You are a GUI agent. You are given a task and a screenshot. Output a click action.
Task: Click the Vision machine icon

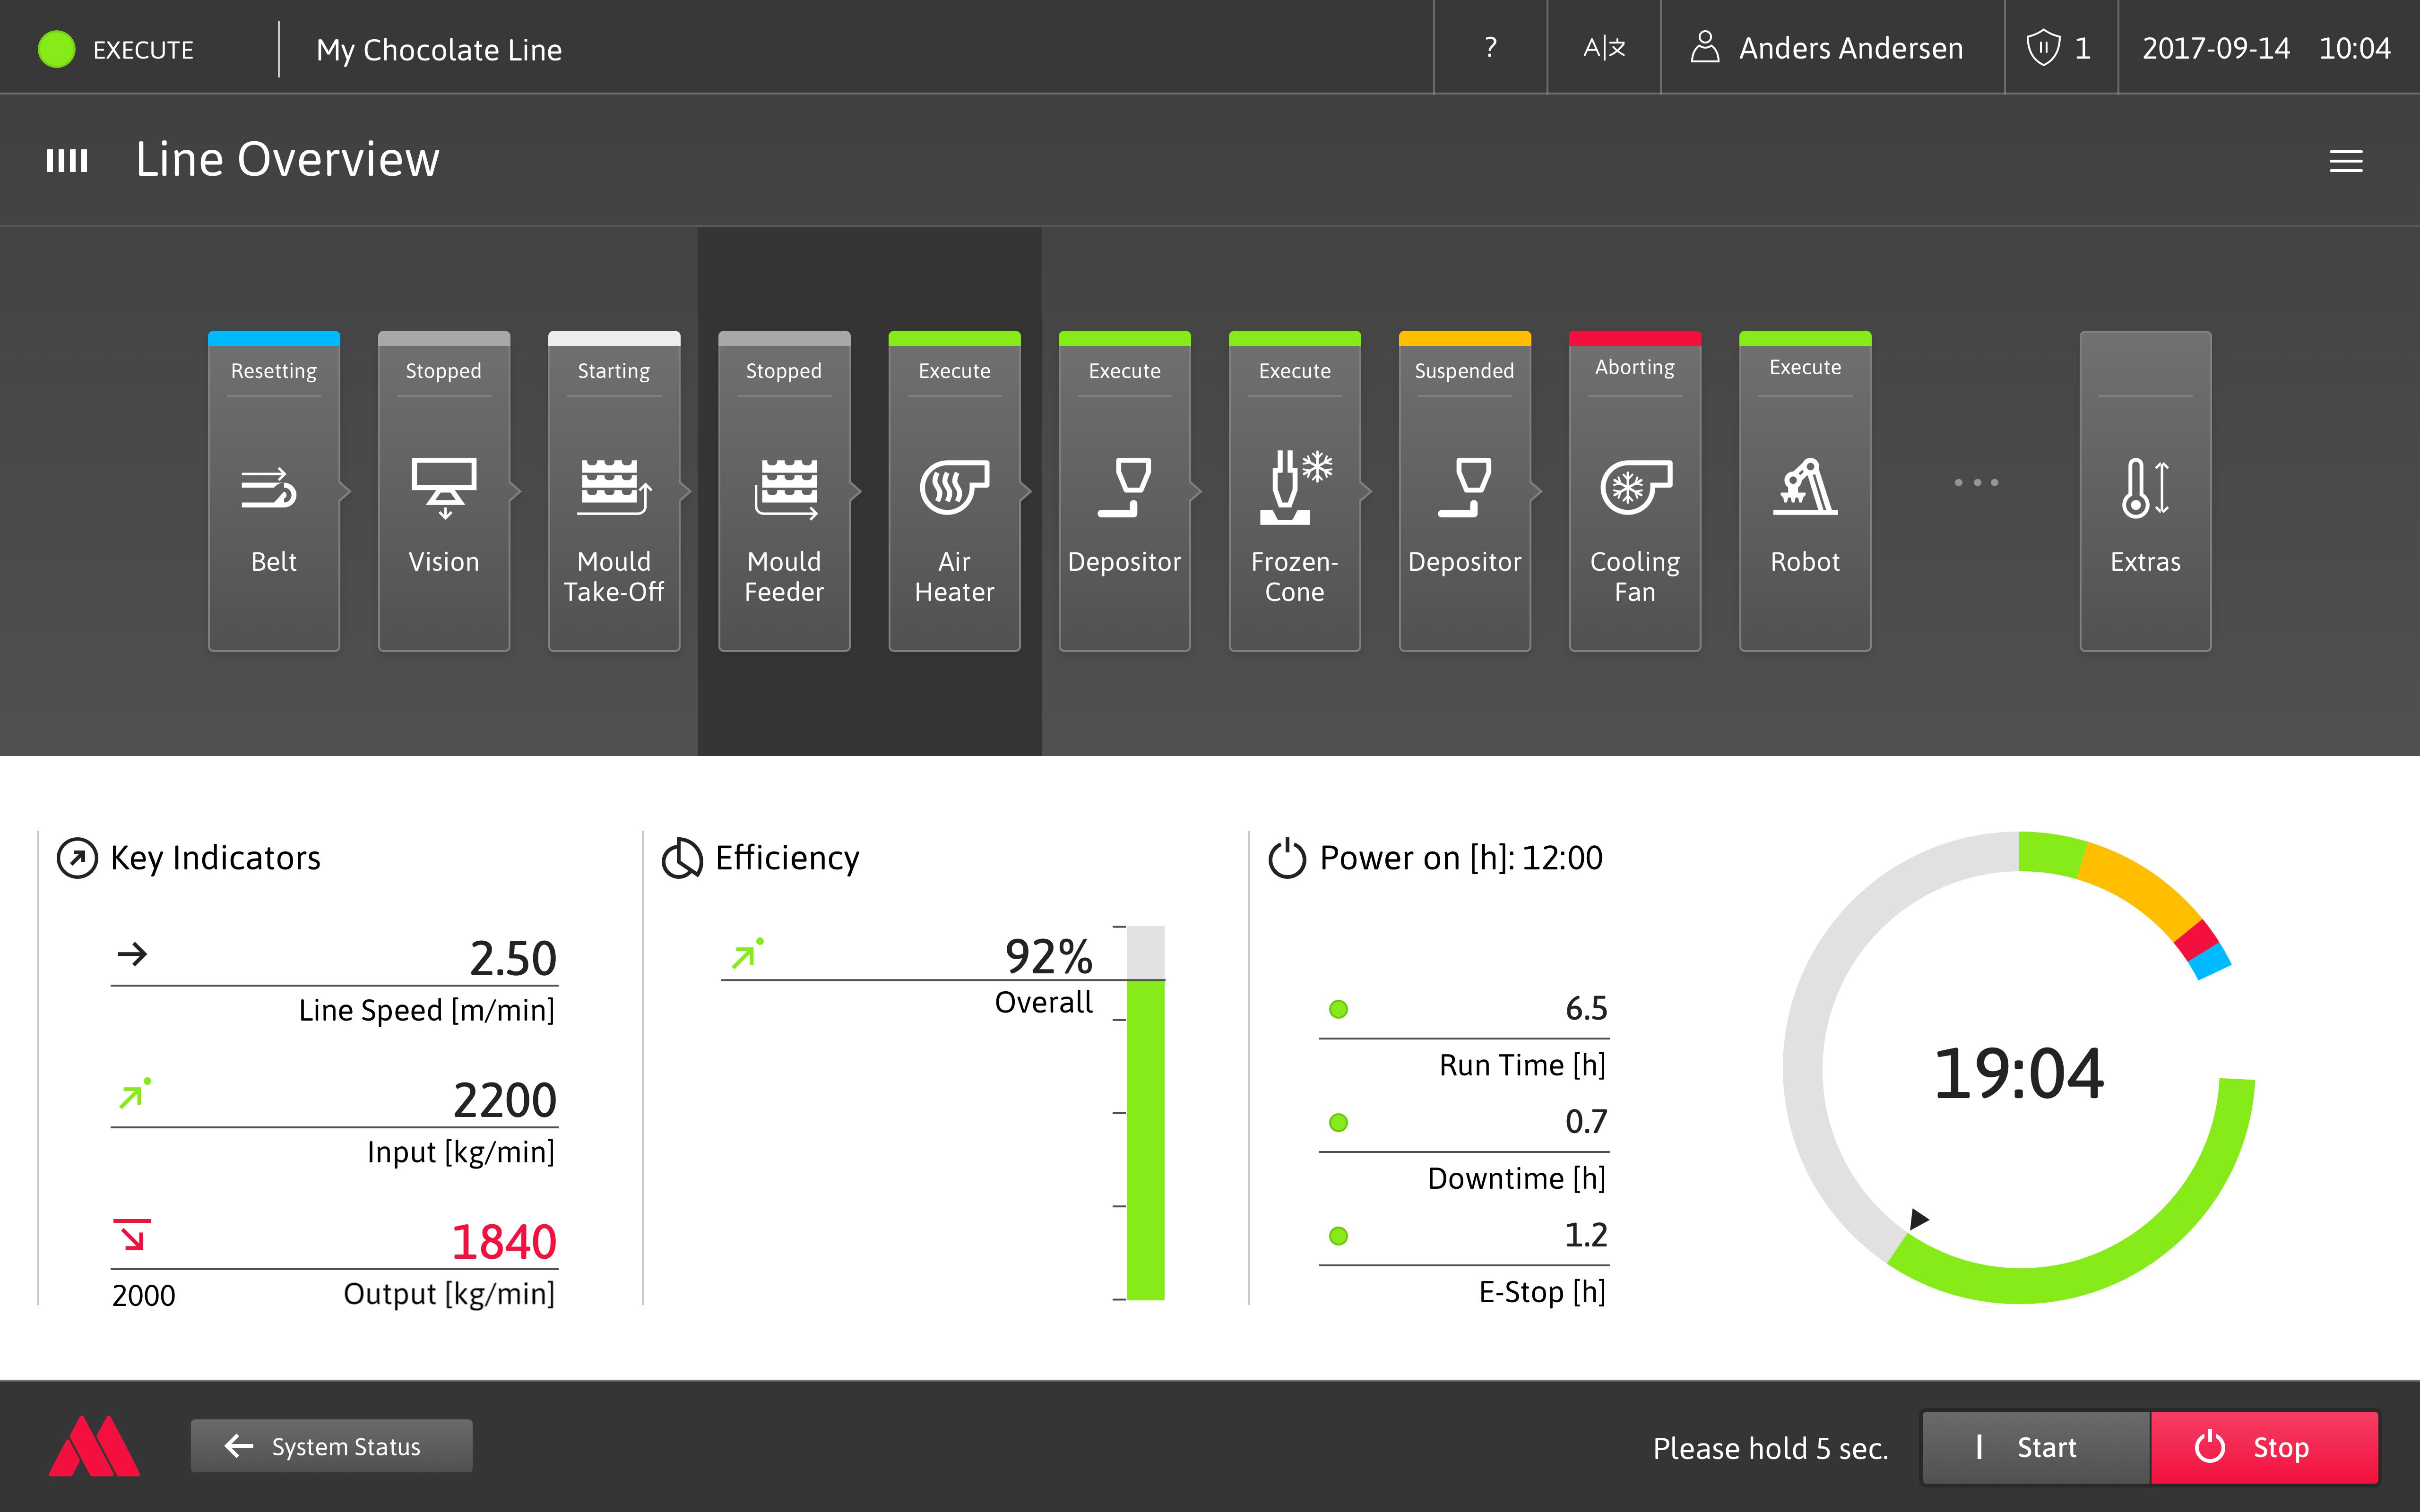click(443, 490)
